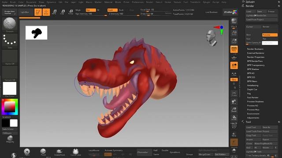Open the Document menu
Viewport: 282px width, 158px height.
31,2
